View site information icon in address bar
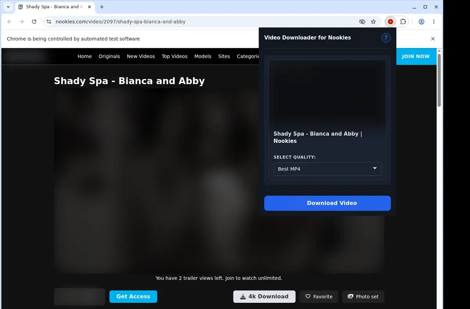The height and width of the screenshot is (309, 470). [49, 22]
